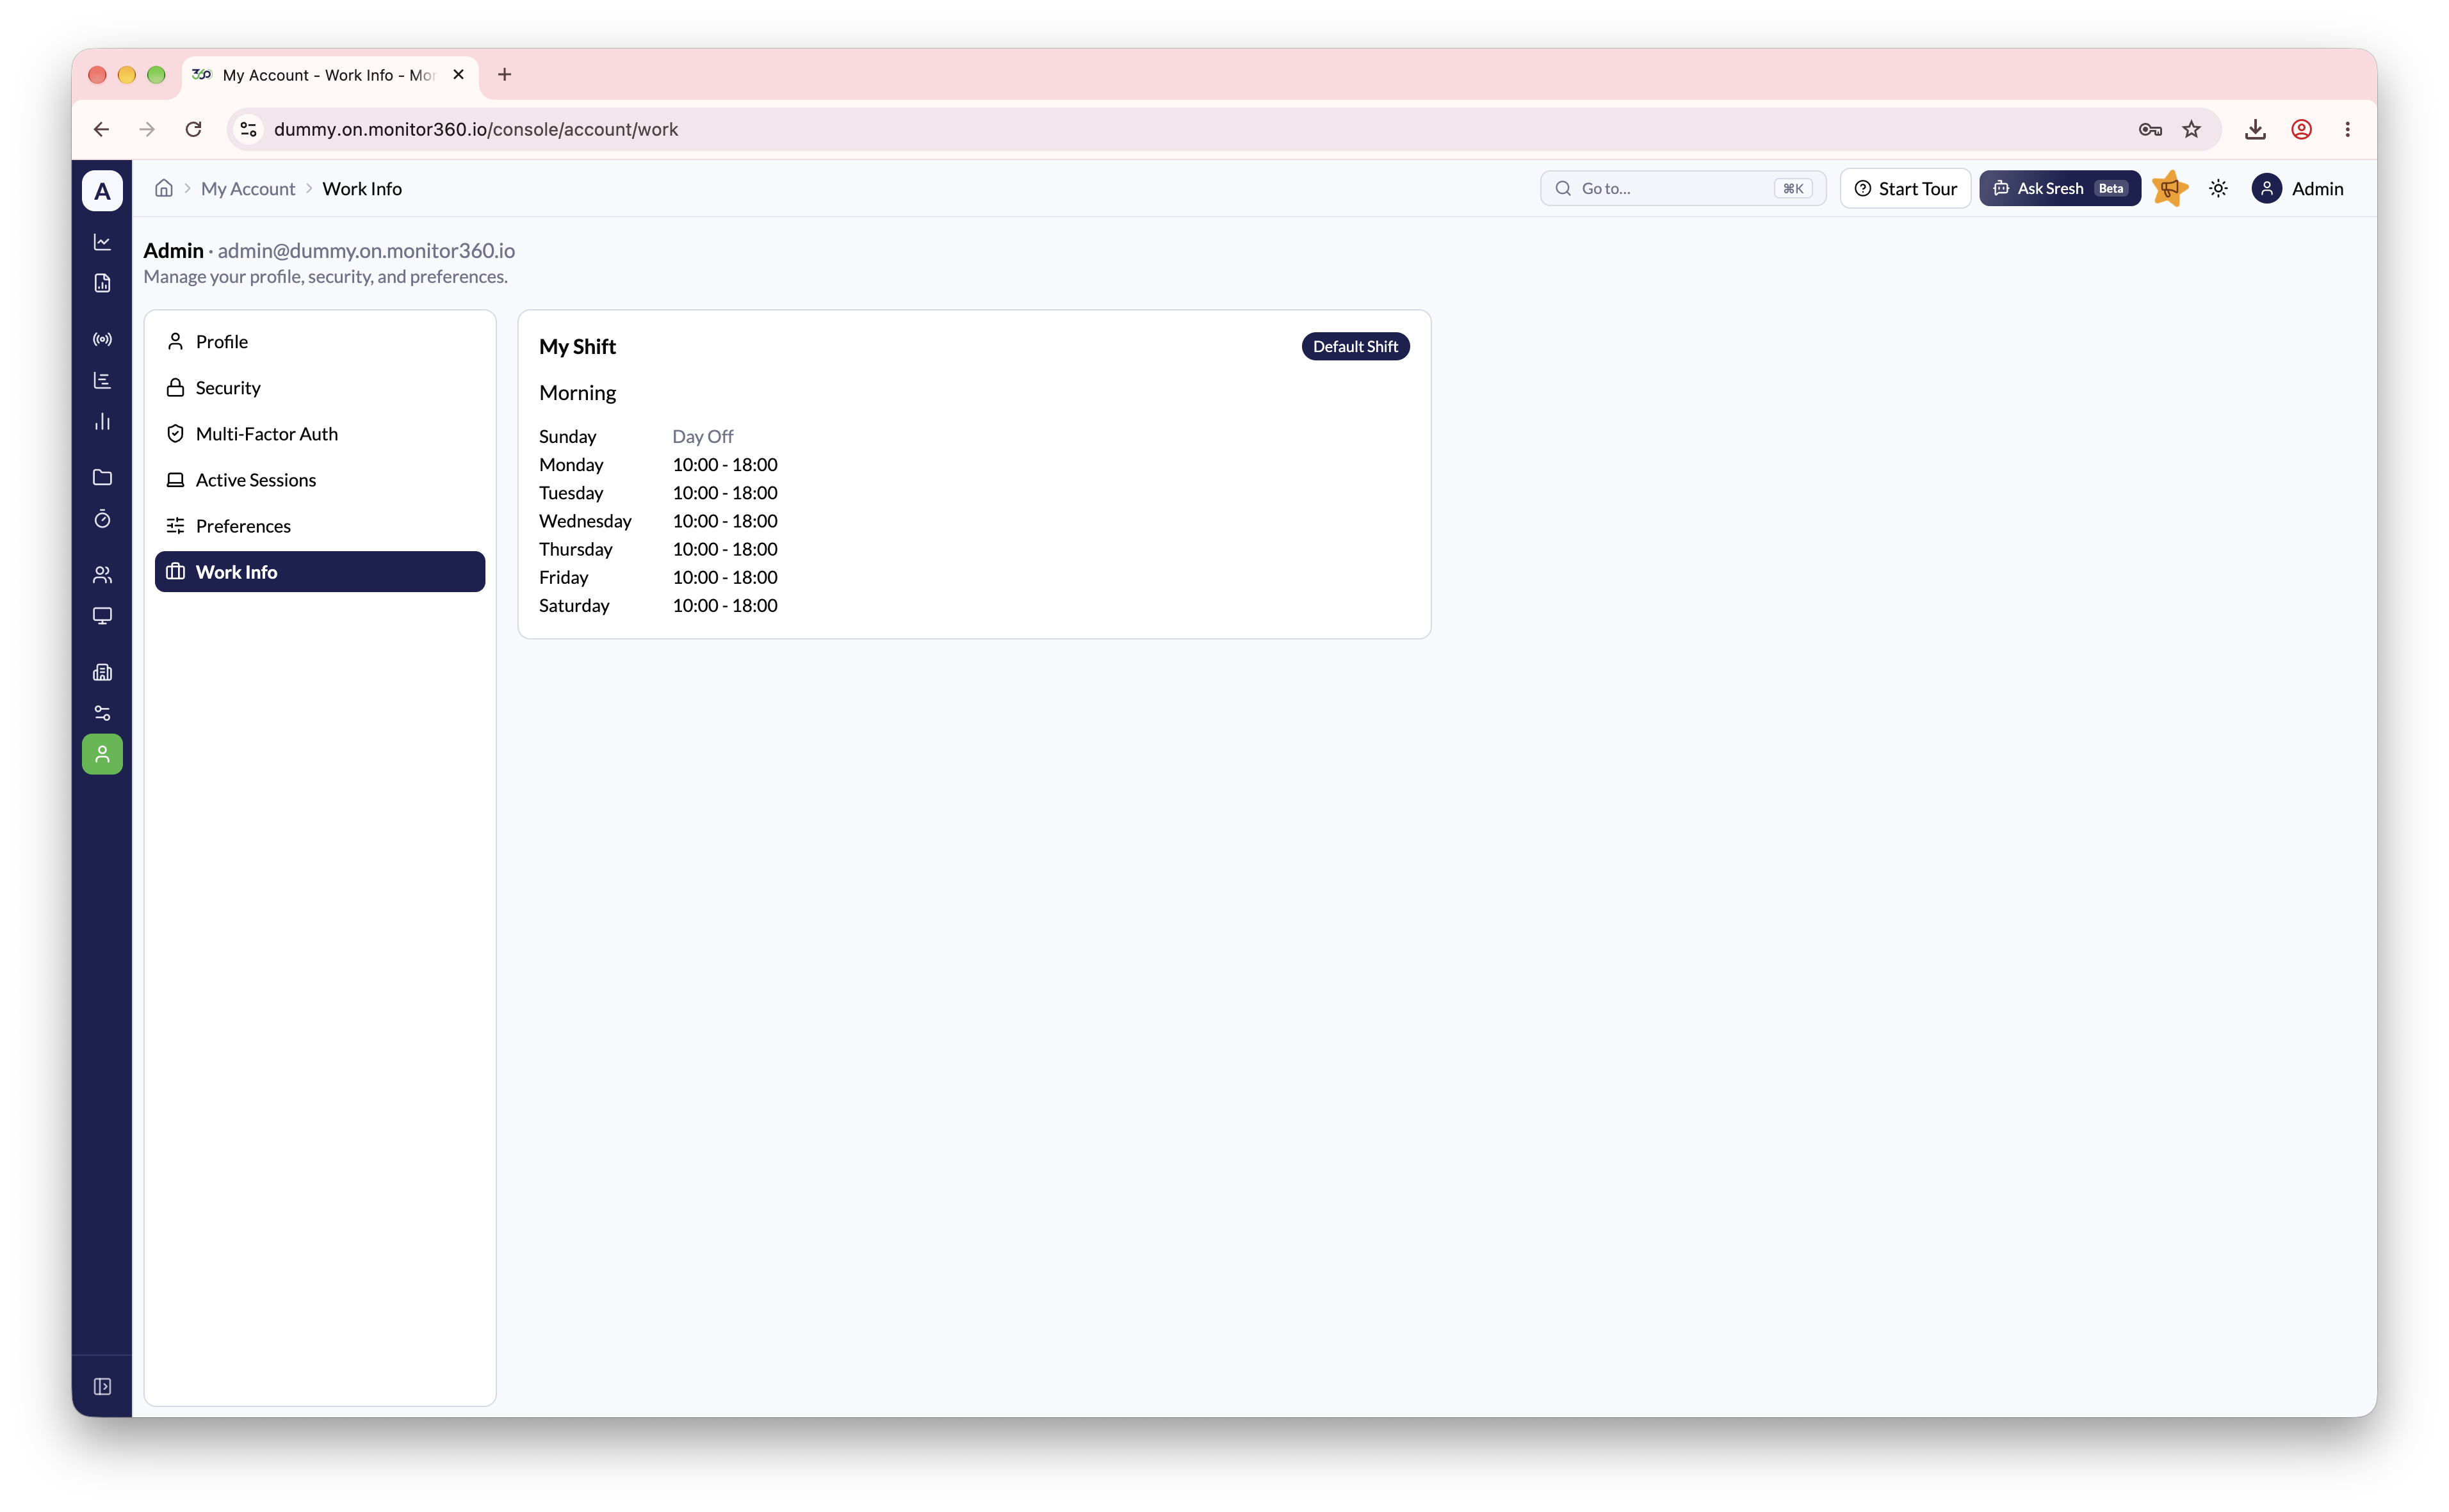Open the computer monitor sidebar icon
Viewport: 2449px width, 1512px height.
[x=102, y=615]
